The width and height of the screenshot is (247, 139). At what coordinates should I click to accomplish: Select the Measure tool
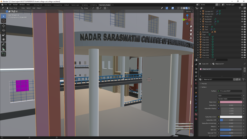[x=4, y=49]
